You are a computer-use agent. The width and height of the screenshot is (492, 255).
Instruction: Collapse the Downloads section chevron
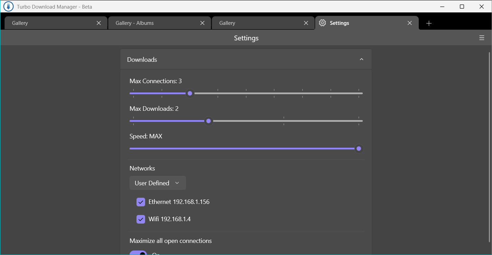pyautogui.click(x=361, y=59)
